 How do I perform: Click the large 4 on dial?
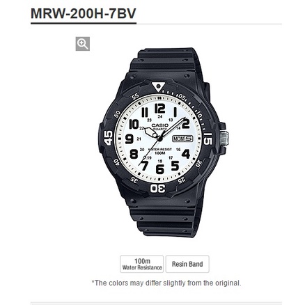coord(186,154)
